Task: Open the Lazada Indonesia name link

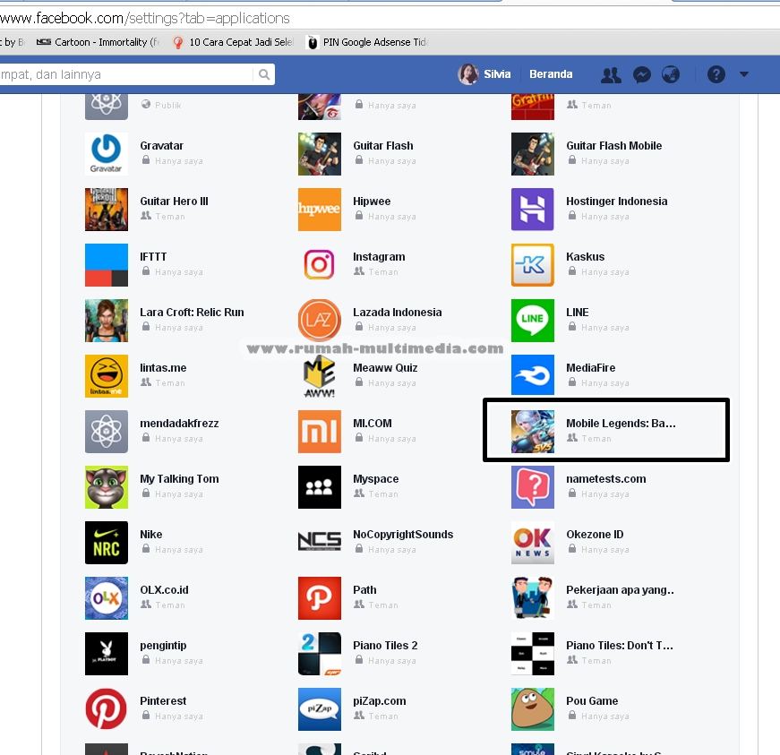Action: pyautogui.click(x=398, y=313)
